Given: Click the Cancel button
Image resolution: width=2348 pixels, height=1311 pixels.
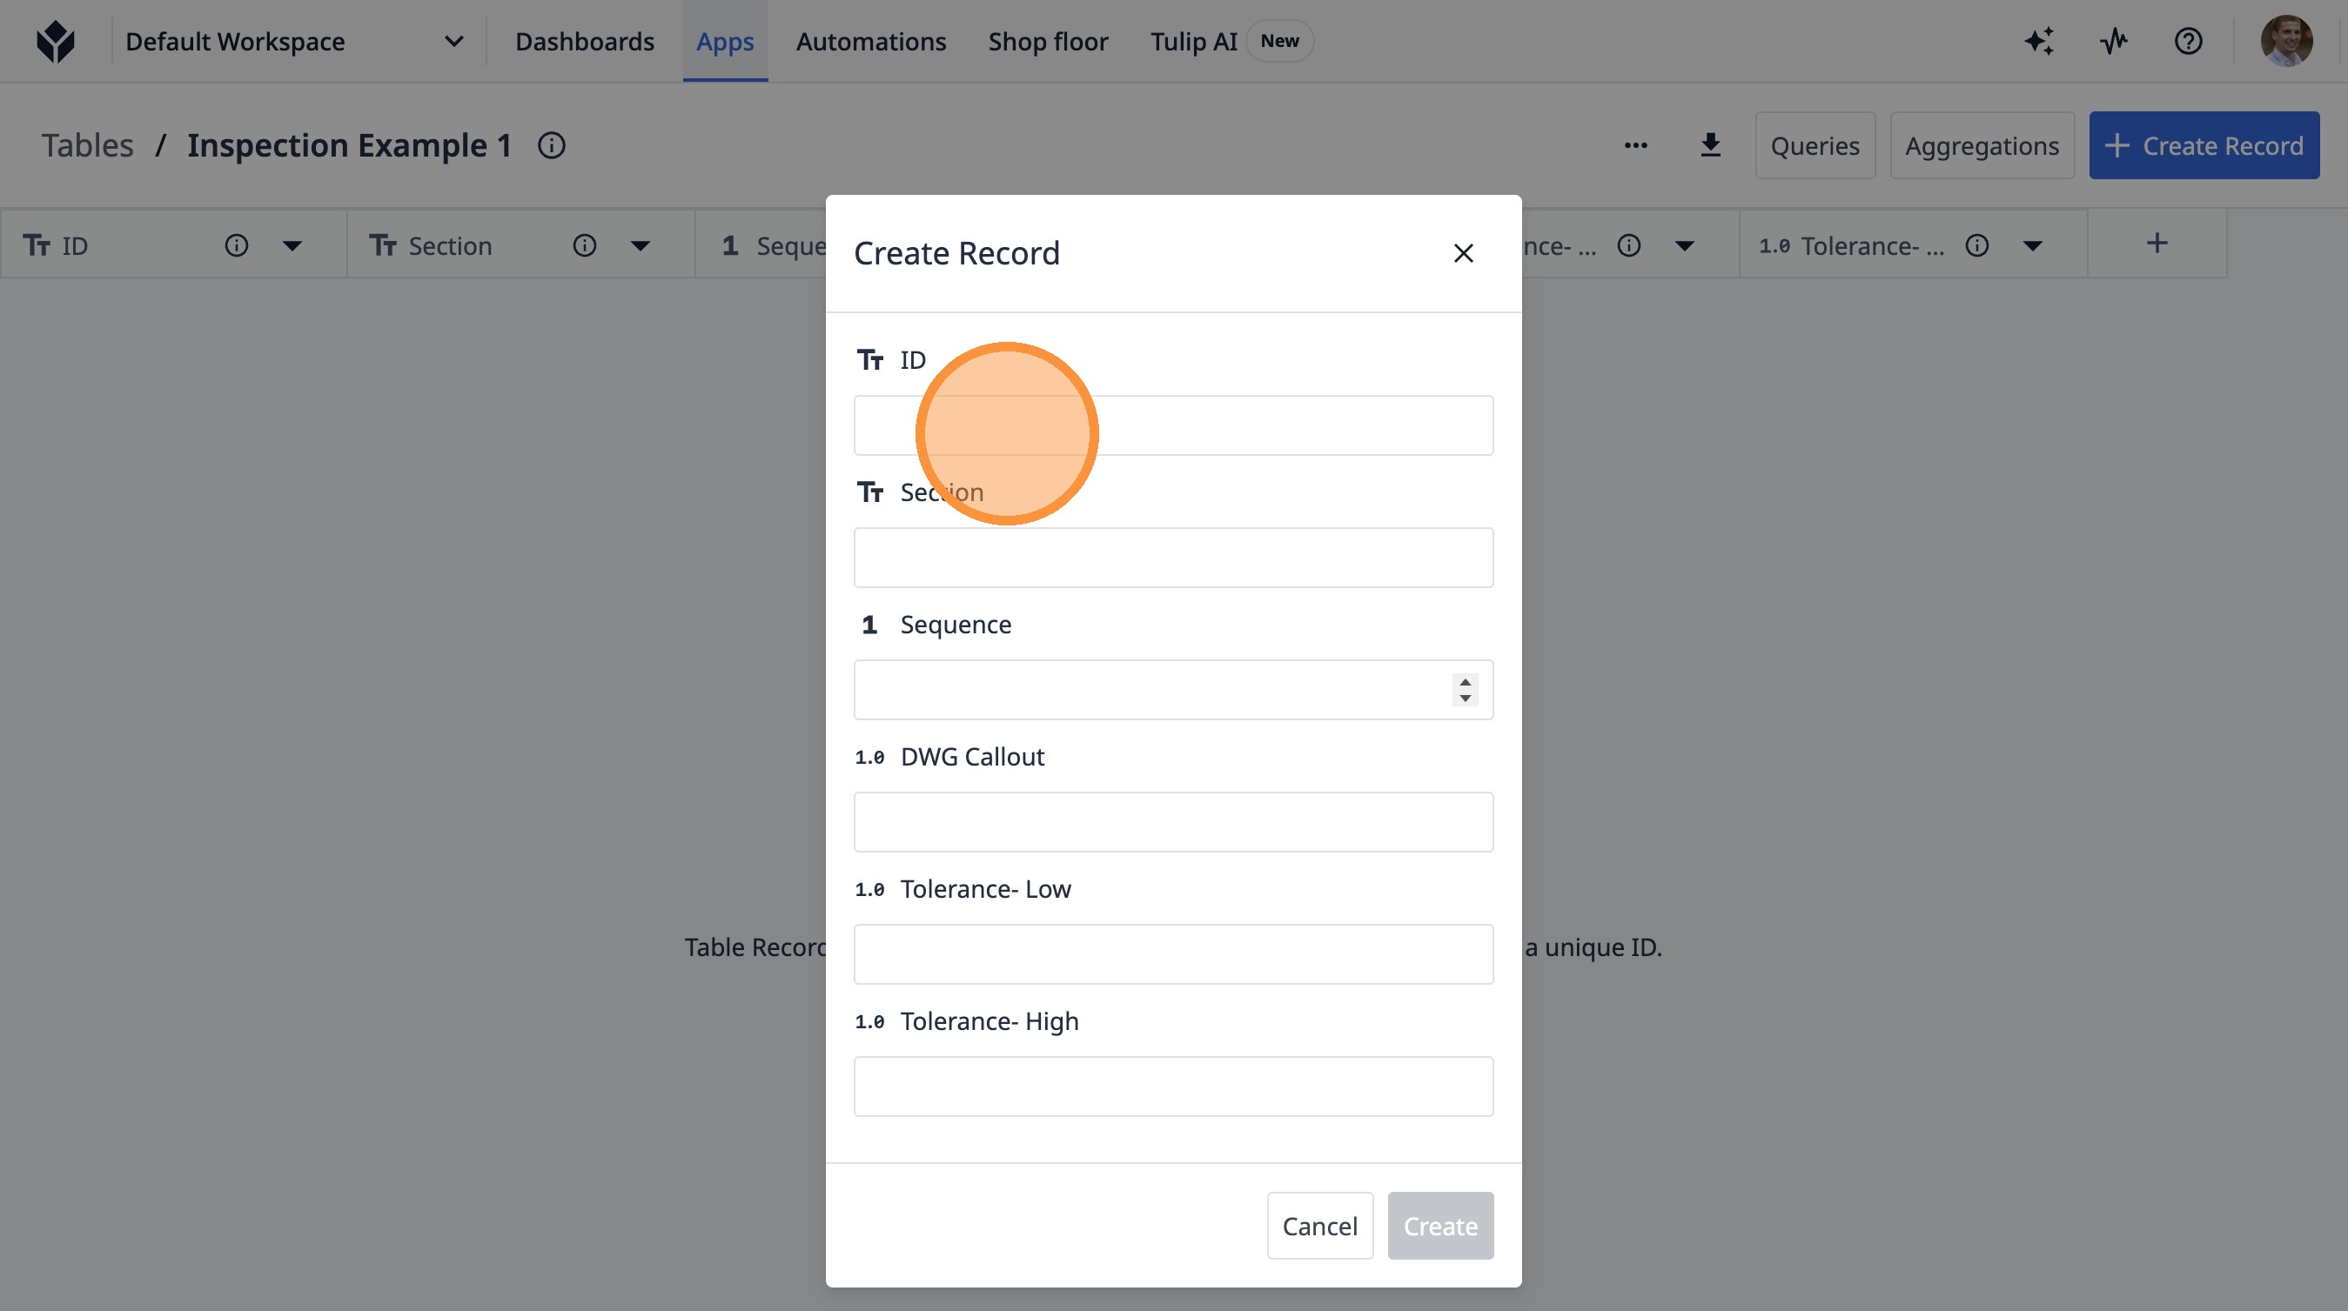Looking at the screenshot, I should tap(1319, 1226).
